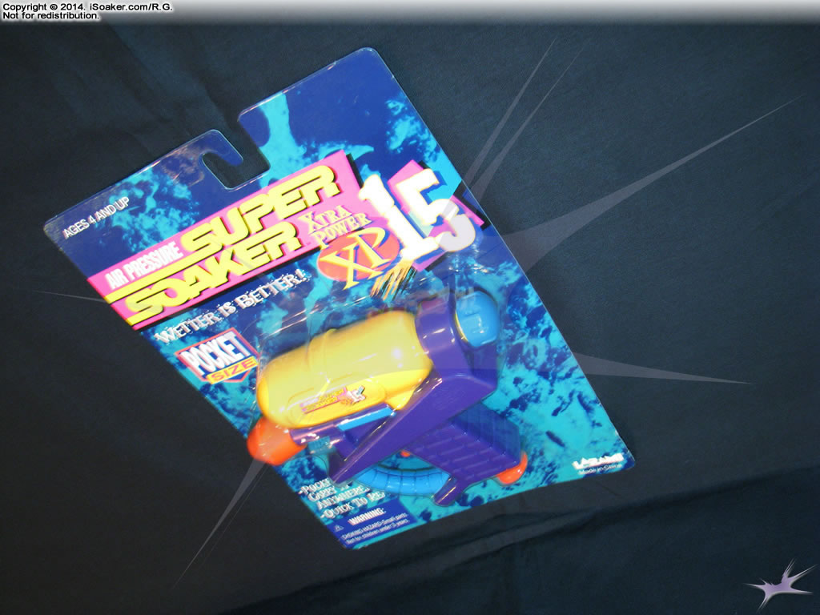820x615 pixels.
Task: Click the 'AGES 4 AND UP' text
Action: (96, 219)
